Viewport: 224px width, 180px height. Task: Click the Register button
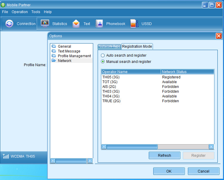(198, 155)
